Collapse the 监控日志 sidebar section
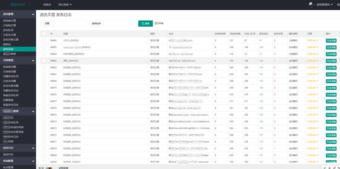This screenshot has width=340, height=169. click(18, 148)
